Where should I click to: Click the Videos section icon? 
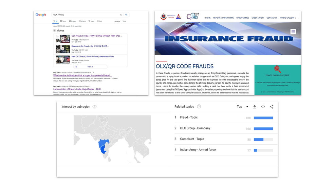(55, 30)
